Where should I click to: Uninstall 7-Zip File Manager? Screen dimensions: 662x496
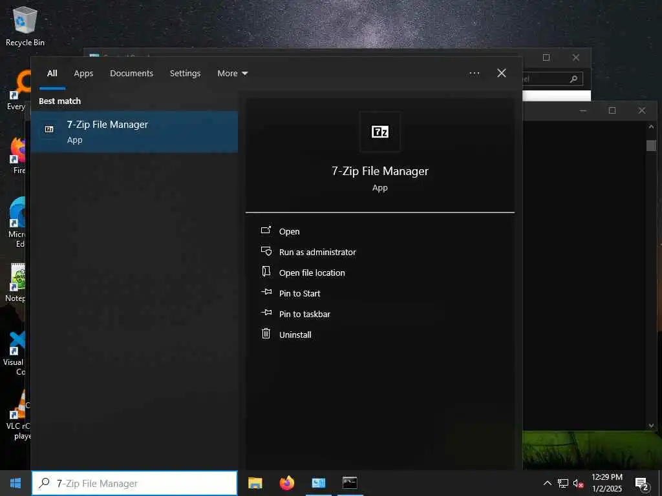pyautogui.click(x=295, y=335)
